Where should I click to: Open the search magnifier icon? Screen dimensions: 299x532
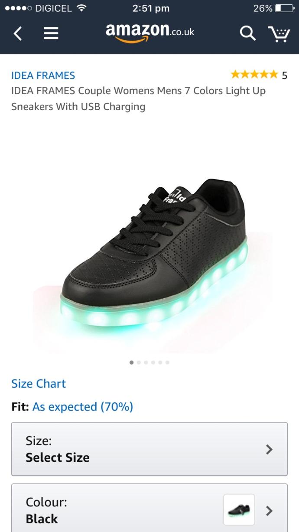point(247,33)
